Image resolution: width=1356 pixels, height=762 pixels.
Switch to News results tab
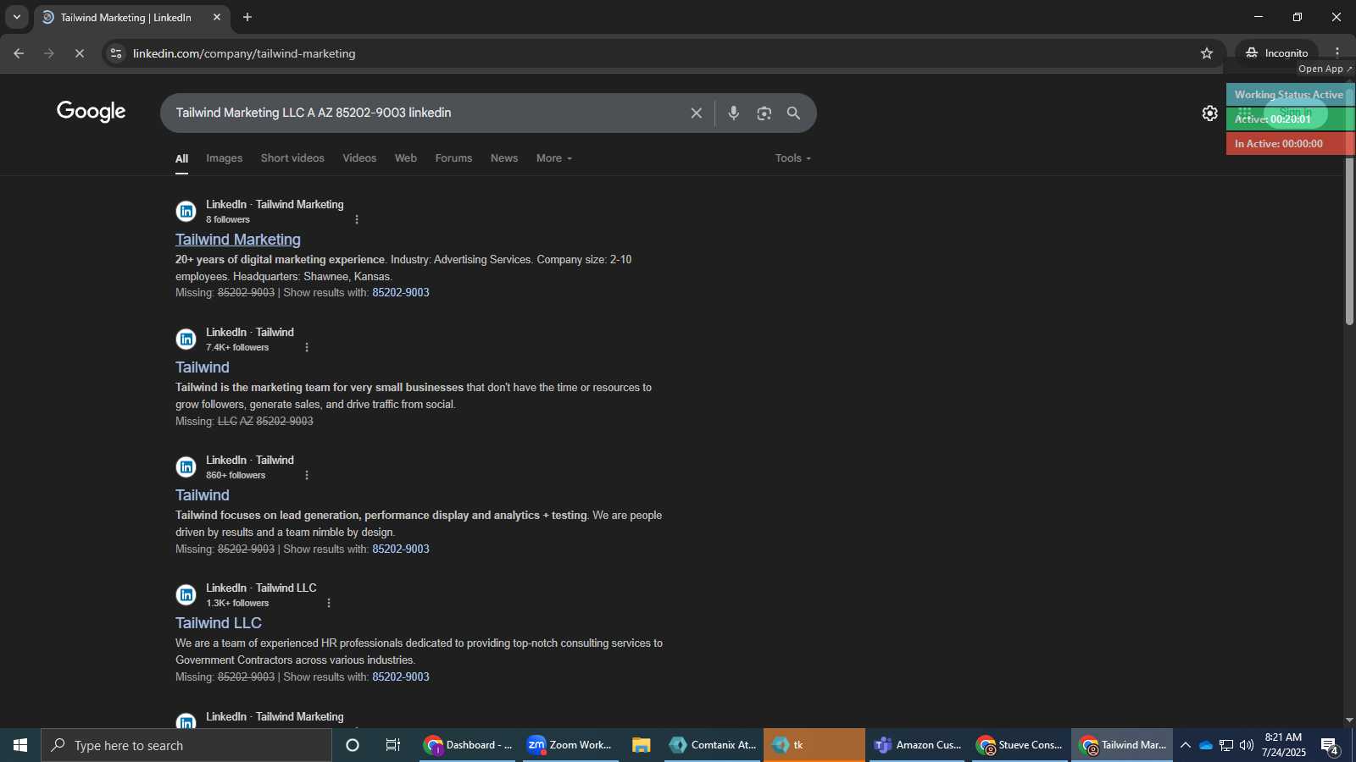(504, 158)
